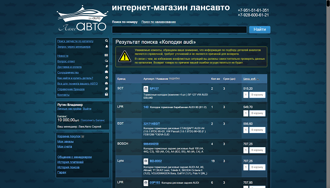This screenshot has height=188, width=330.
Task: Open the Вопрос-ответ link
Action: click(66, 61)
